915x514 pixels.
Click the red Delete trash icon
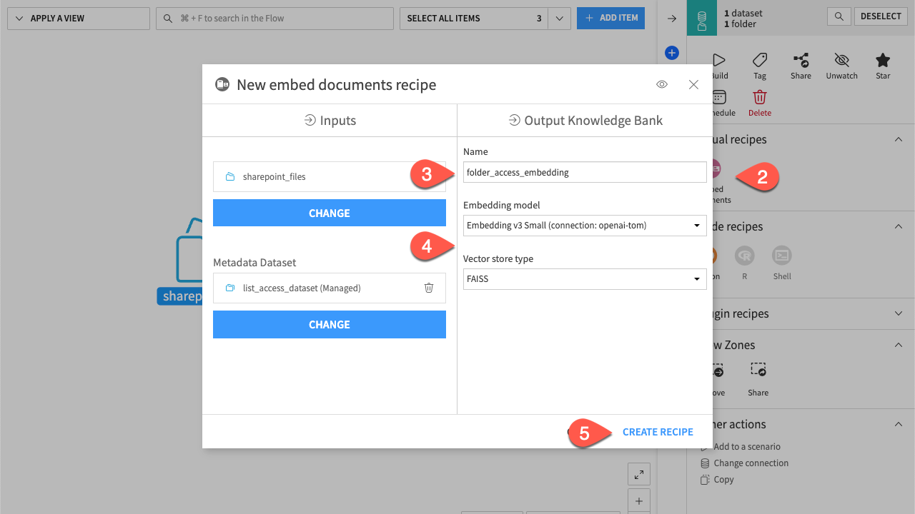tap(759, 96)
